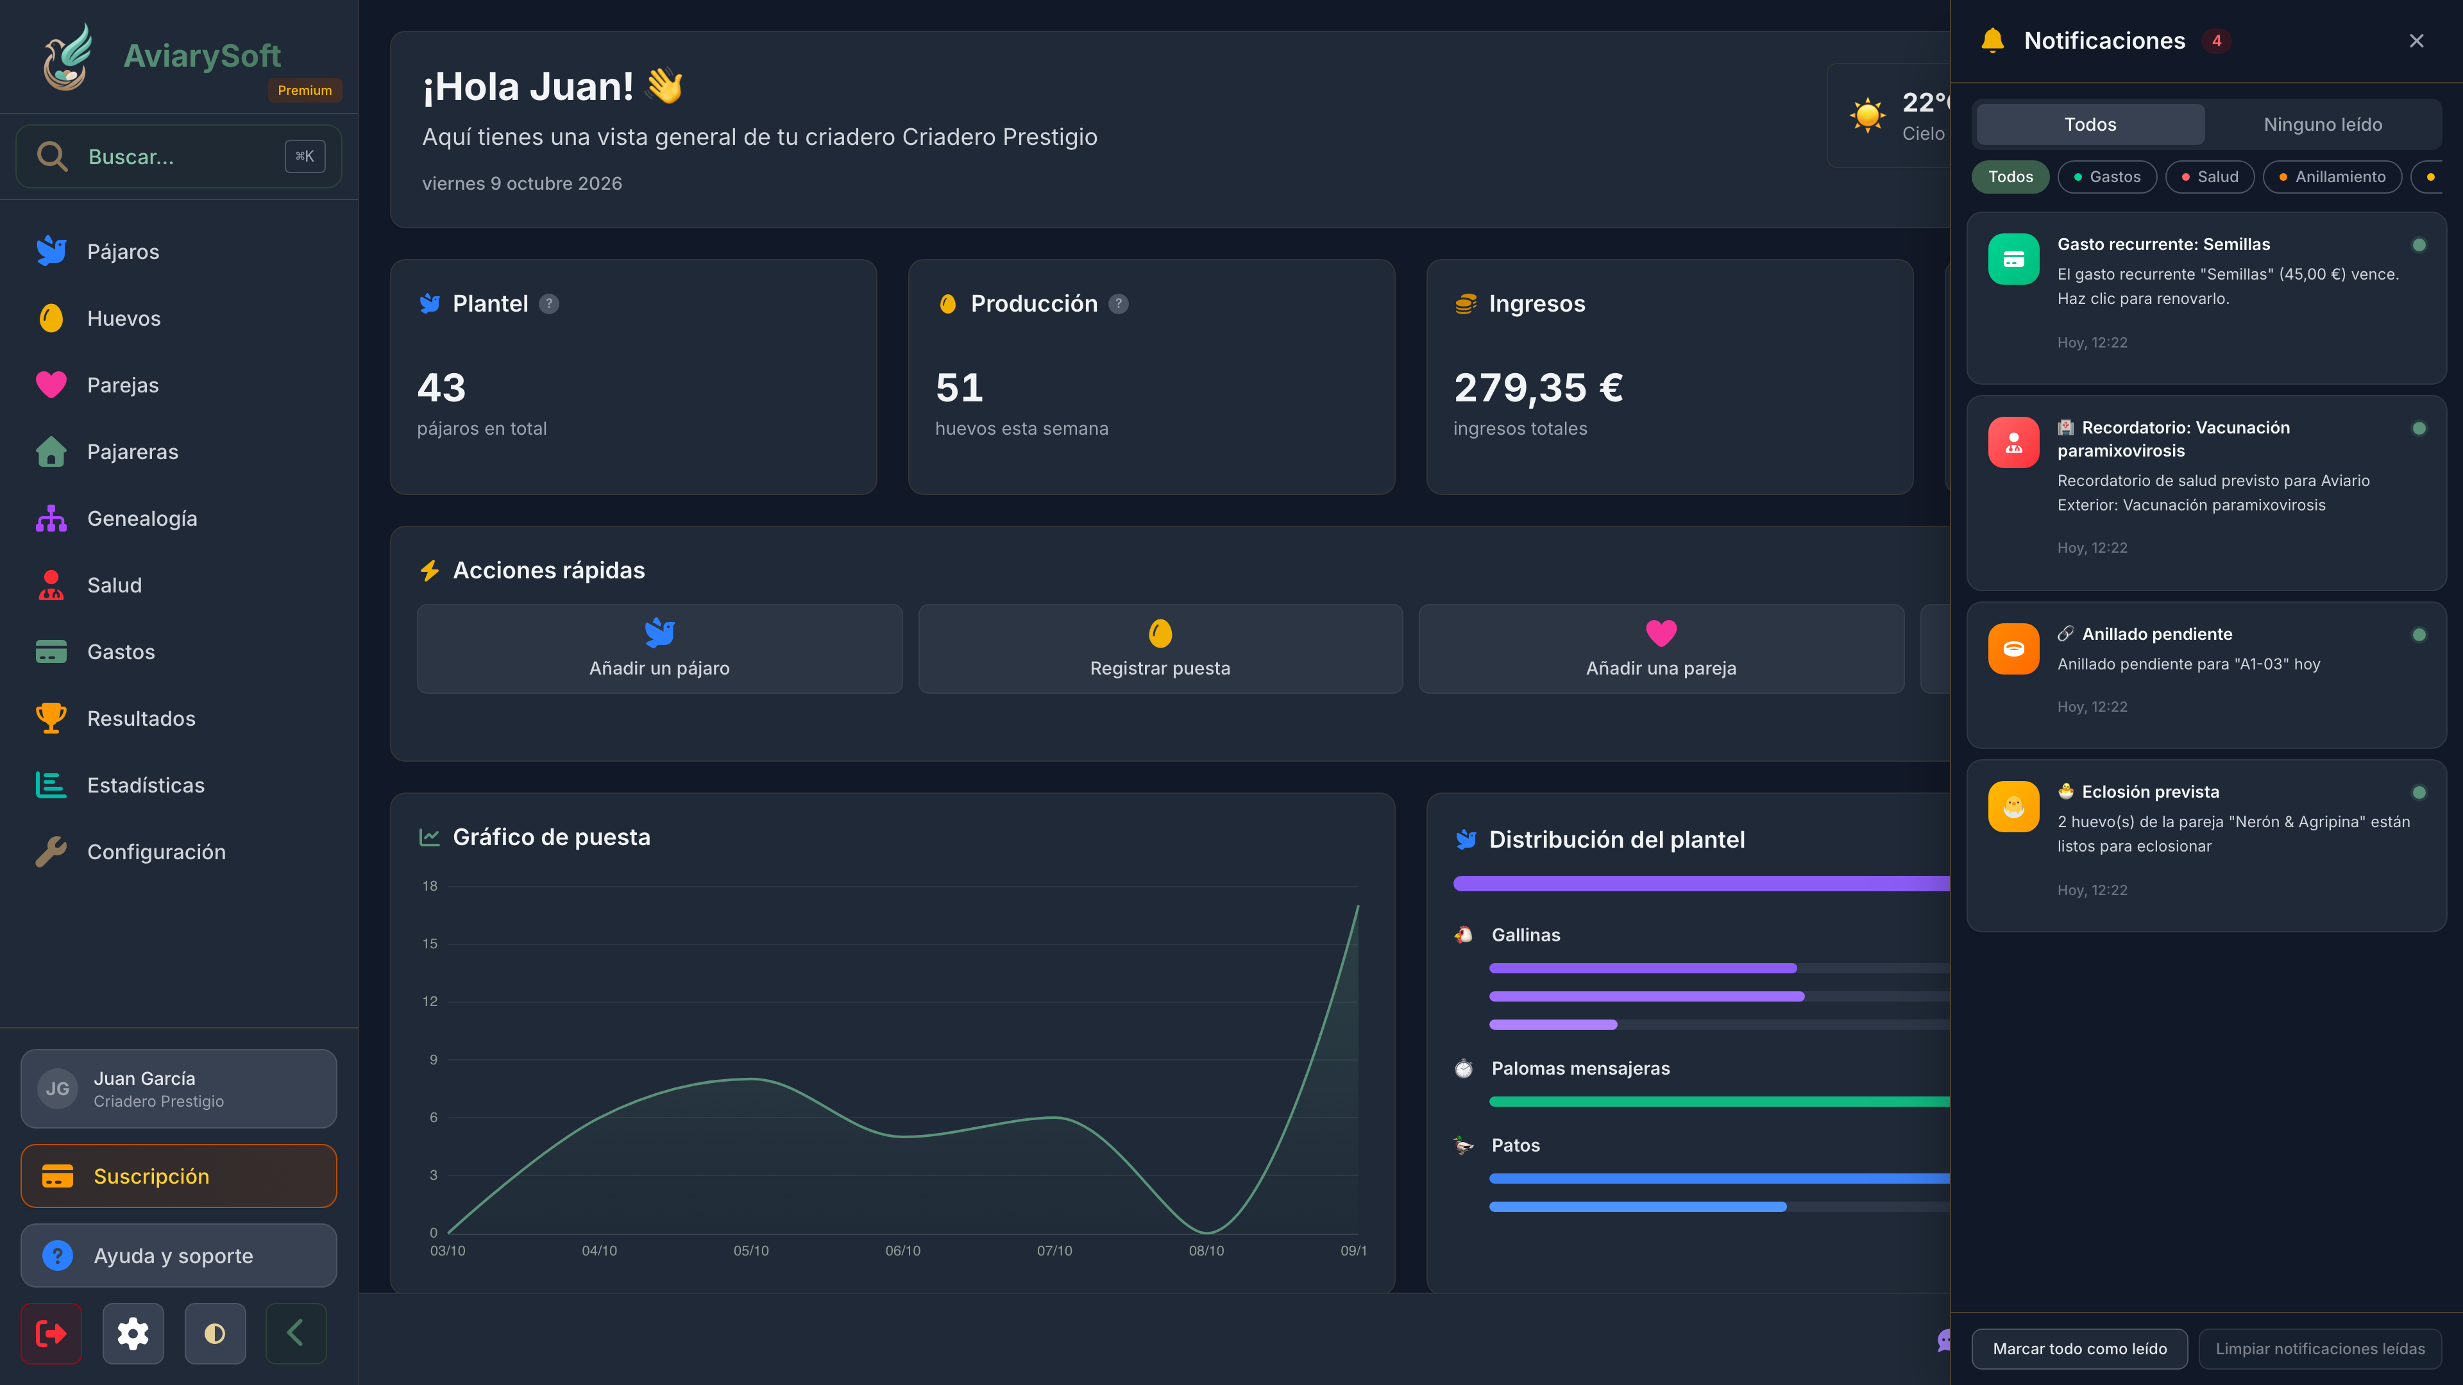2463x1385 pixels.
Task: Open settings via the gear icon
Action: [133, 1332]
